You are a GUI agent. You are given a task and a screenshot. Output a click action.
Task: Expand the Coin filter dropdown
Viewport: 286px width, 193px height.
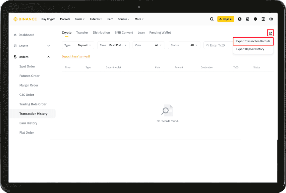click(x=149, y=45)
